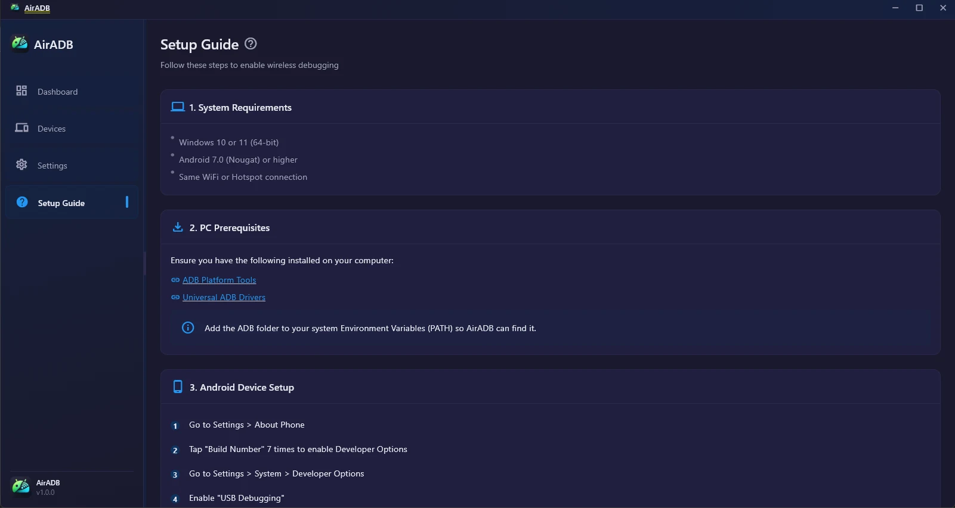Click the sidebar divider handle
This screenshot has height=508, width=955.
144,263
